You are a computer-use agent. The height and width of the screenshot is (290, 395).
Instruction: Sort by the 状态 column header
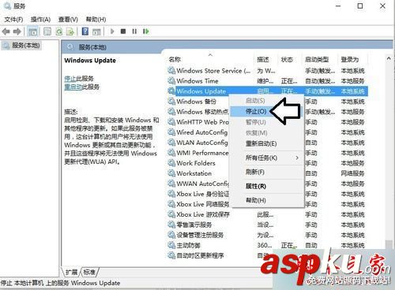(x=289, y=59)
